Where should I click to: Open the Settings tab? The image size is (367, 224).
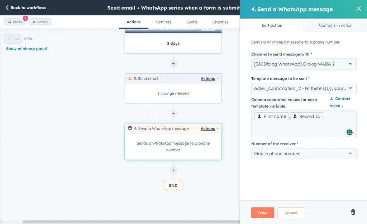coord(163,22)
